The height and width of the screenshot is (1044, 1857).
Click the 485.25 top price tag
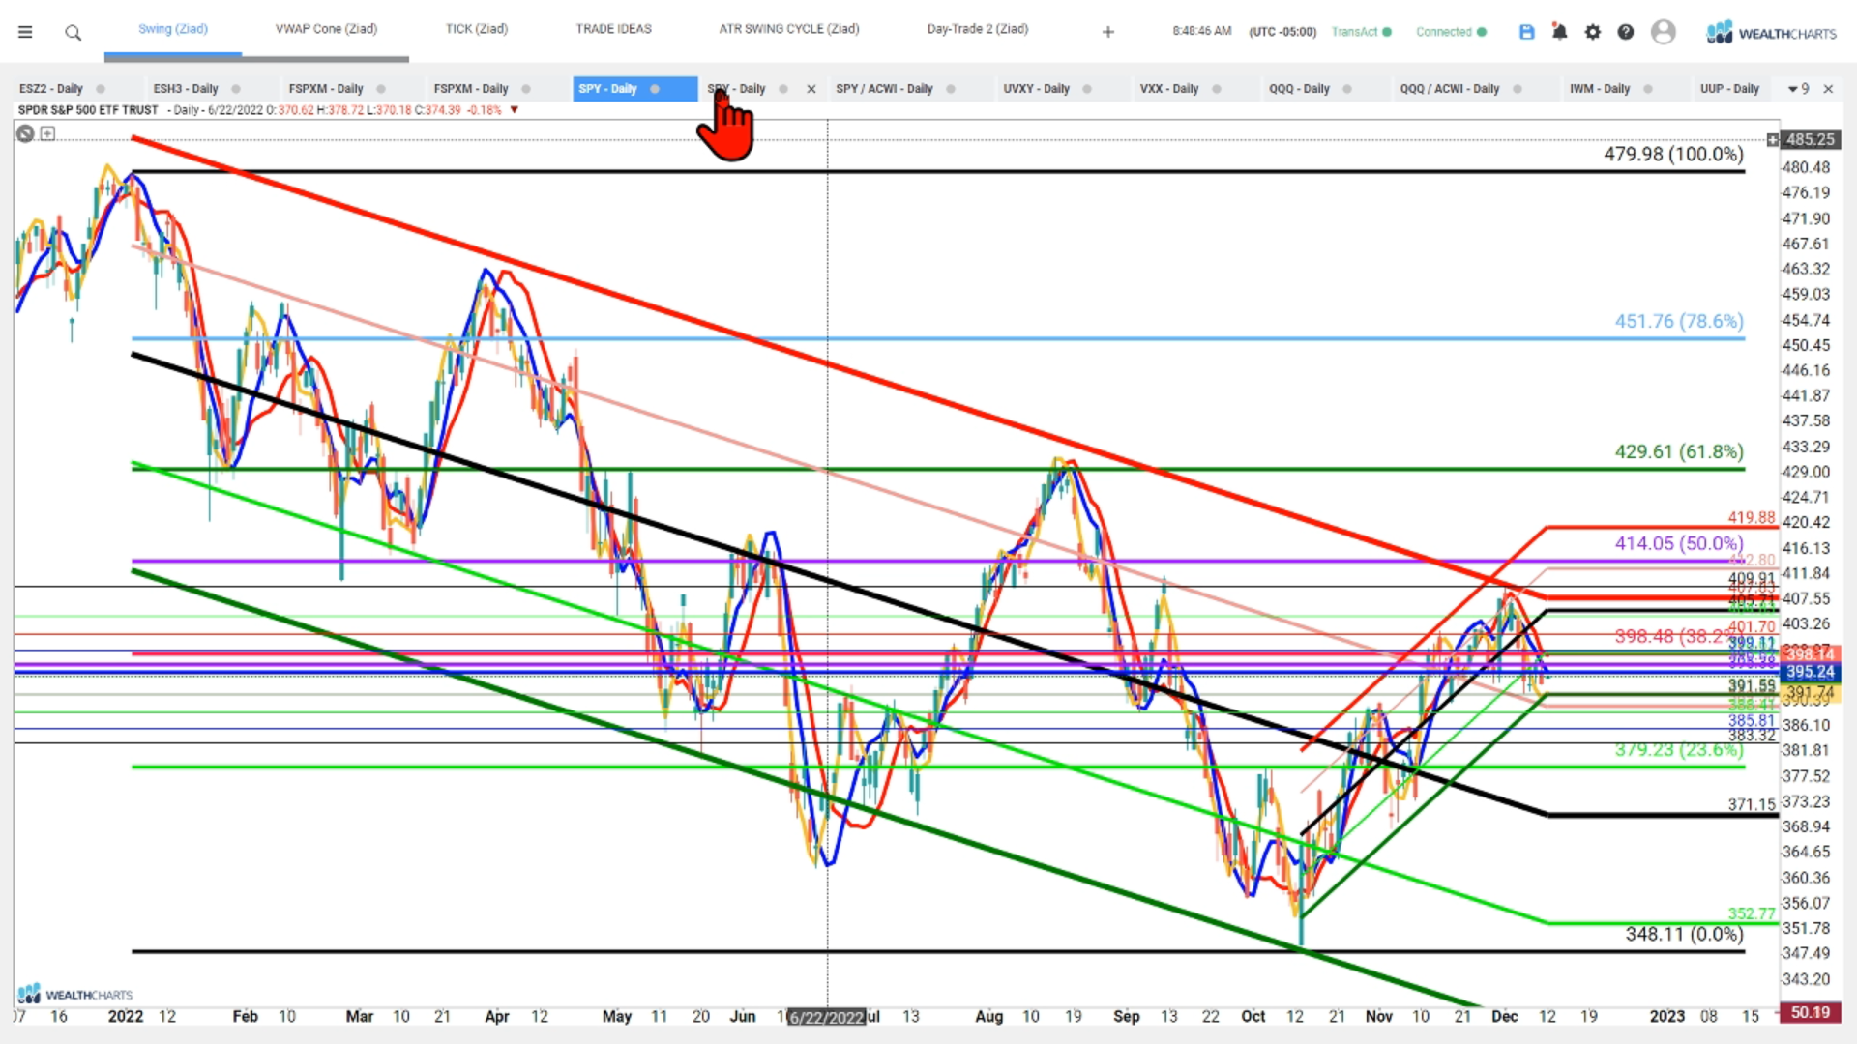1810,139
